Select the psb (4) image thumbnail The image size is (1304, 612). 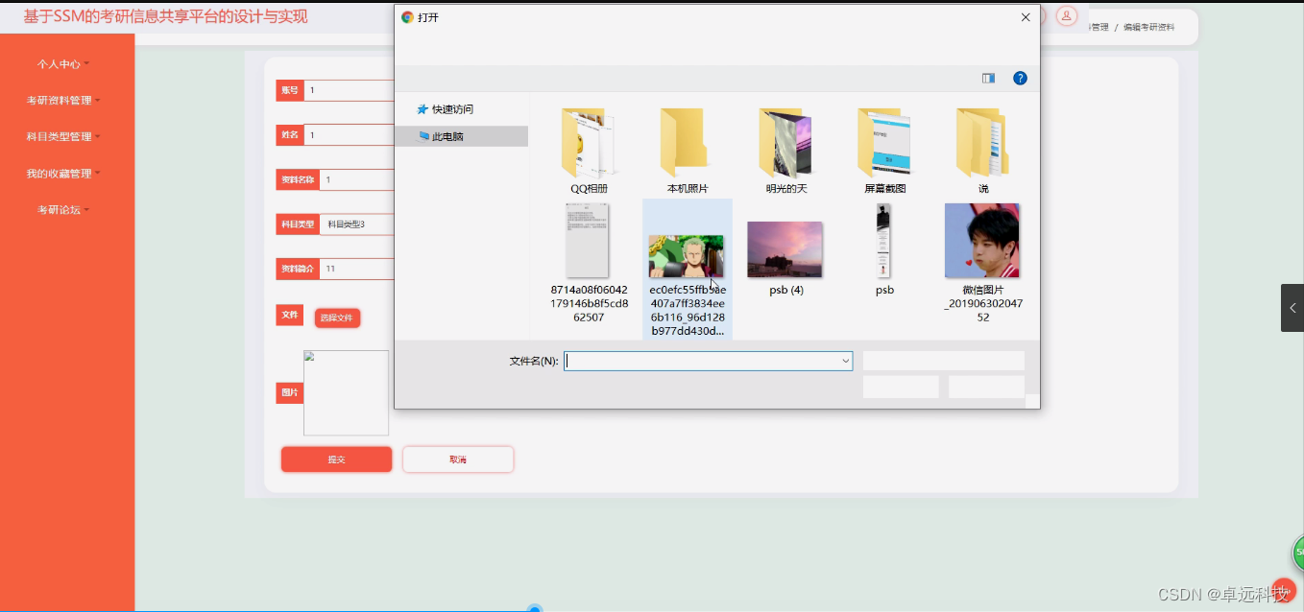(785, 248)
